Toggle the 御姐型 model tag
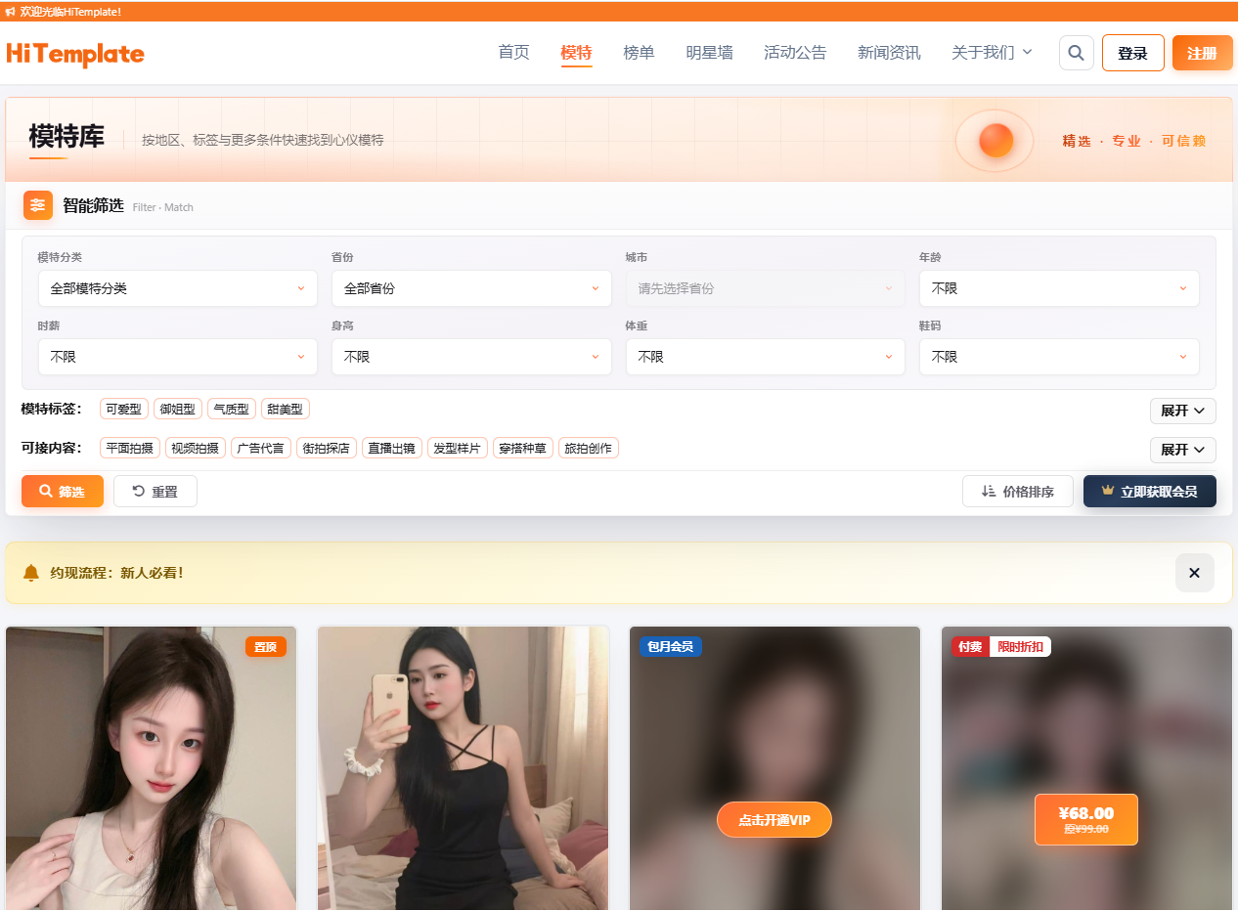1238x911 pixels. click(x=177, y=409)
